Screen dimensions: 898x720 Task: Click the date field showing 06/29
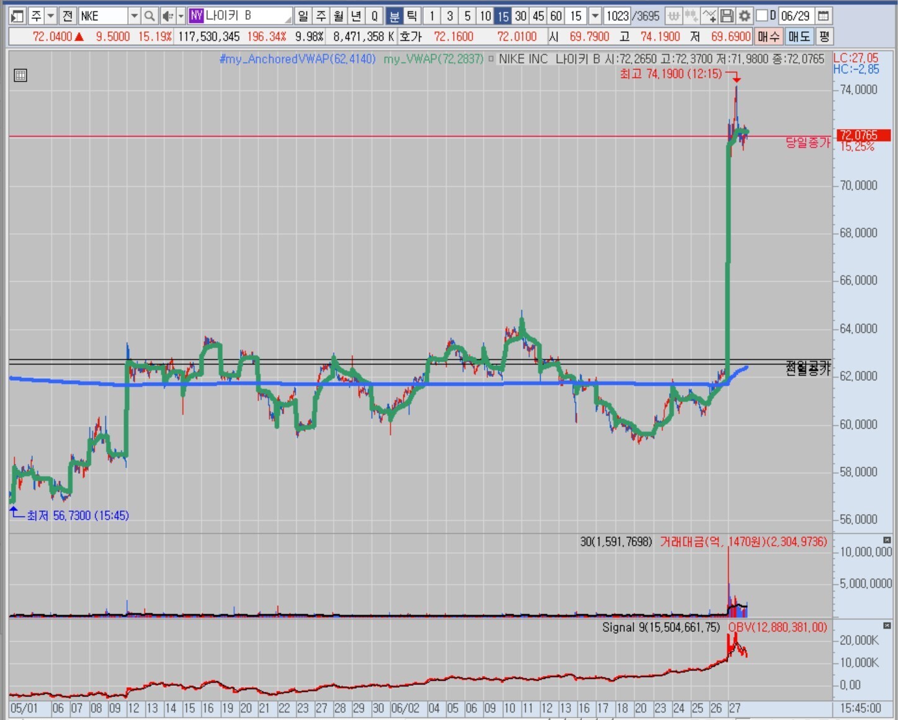tap(796, 16)
